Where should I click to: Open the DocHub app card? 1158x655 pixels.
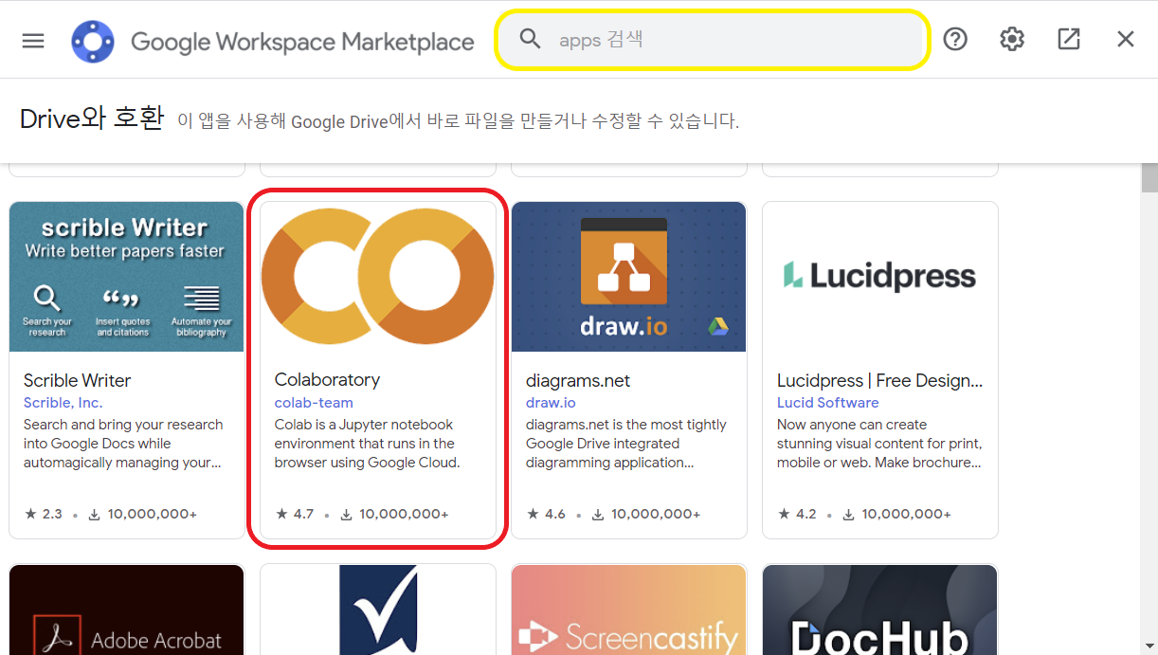(880, 610)
